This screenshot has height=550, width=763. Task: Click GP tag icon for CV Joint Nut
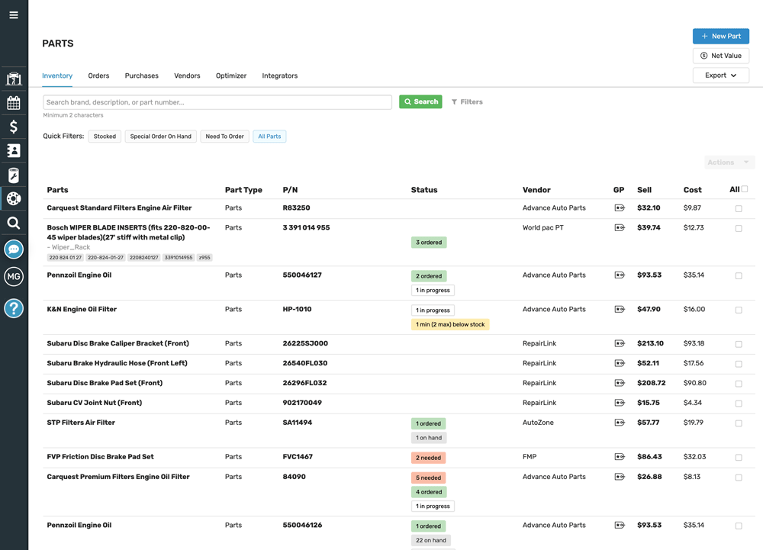620,403
